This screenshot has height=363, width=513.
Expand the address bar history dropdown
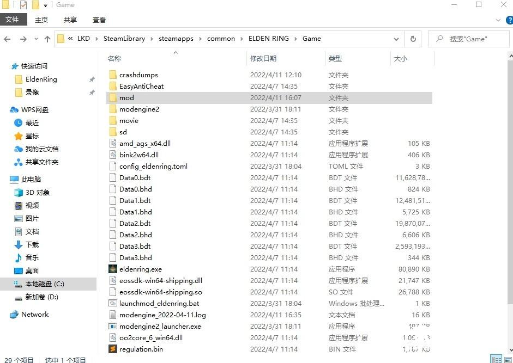click(x=396, y=39)
